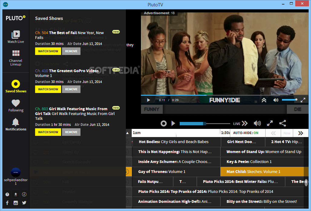This screenshot has height=211, width=311.
Task: Collapse the guide with up triangle
Action: pos(128,133)
